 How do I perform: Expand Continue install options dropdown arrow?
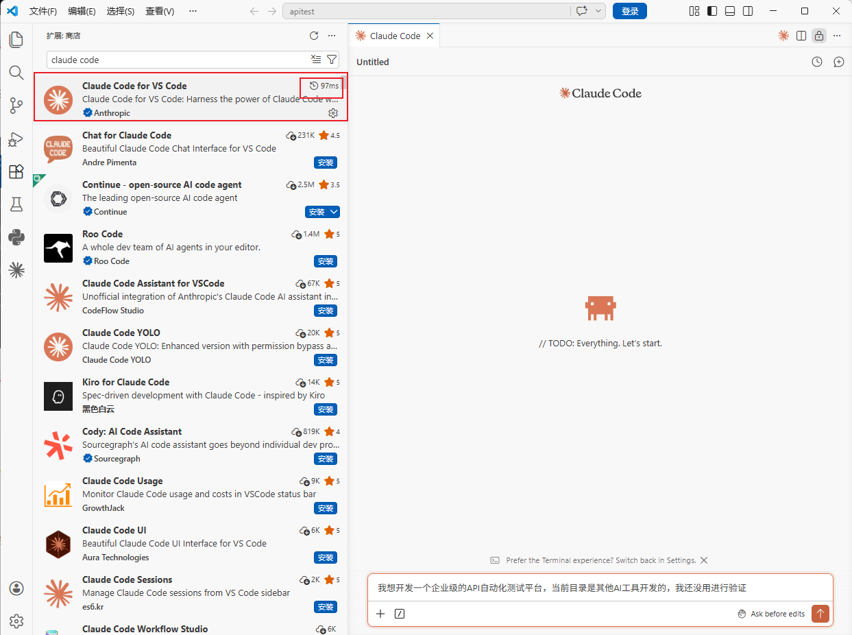click(334, 212)
